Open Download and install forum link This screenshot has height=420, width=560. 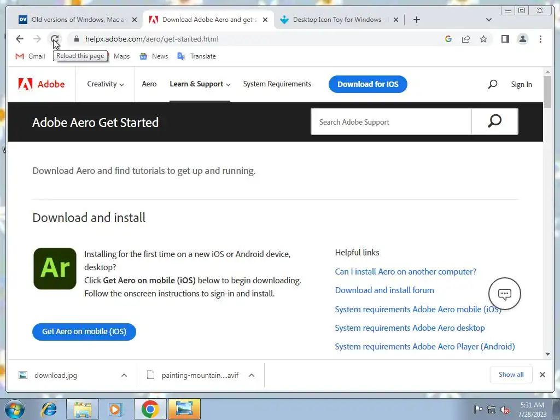tap(384, 290)
